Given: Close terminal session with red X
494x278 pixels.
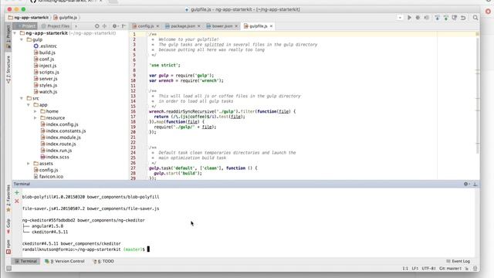Looking at the screenshot, I should coord(17,201).
